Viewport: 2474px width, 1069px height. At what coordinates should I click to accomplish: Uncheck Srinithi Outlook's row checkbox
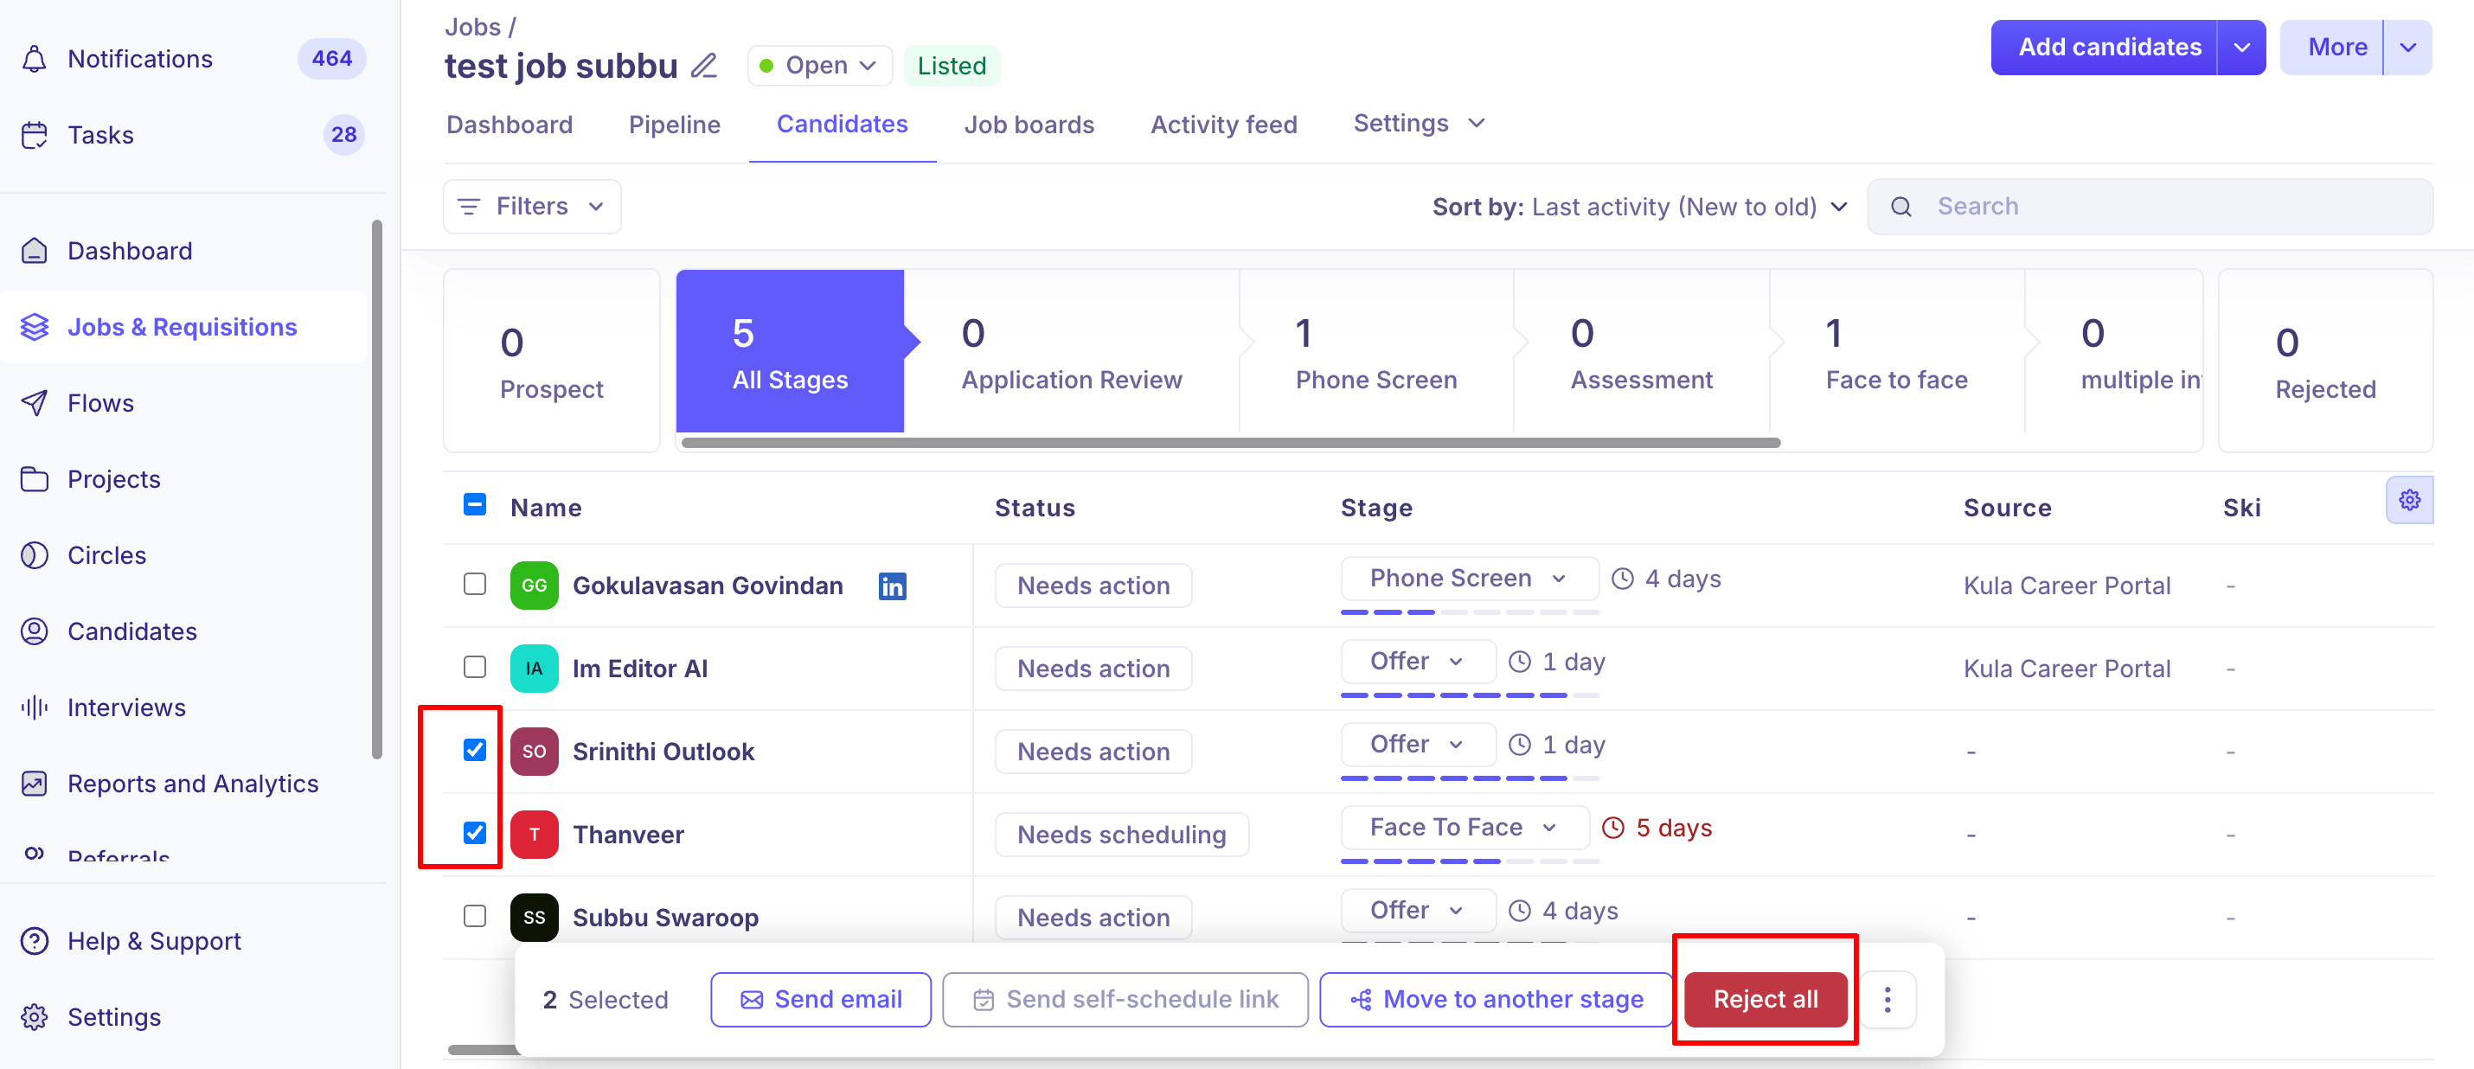pos(474,749)
